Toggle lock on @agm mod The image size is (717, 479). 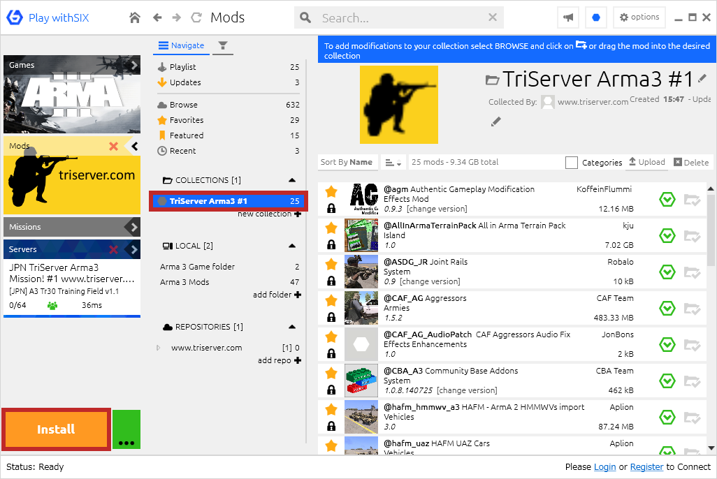pyautogui.click(x=331, y=208)
